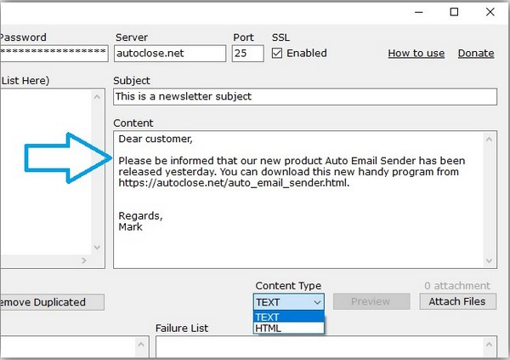This screenshot has height=360, width=510.
Task: Choose HTML from the Content Type list
Action: tap(288, 328)
